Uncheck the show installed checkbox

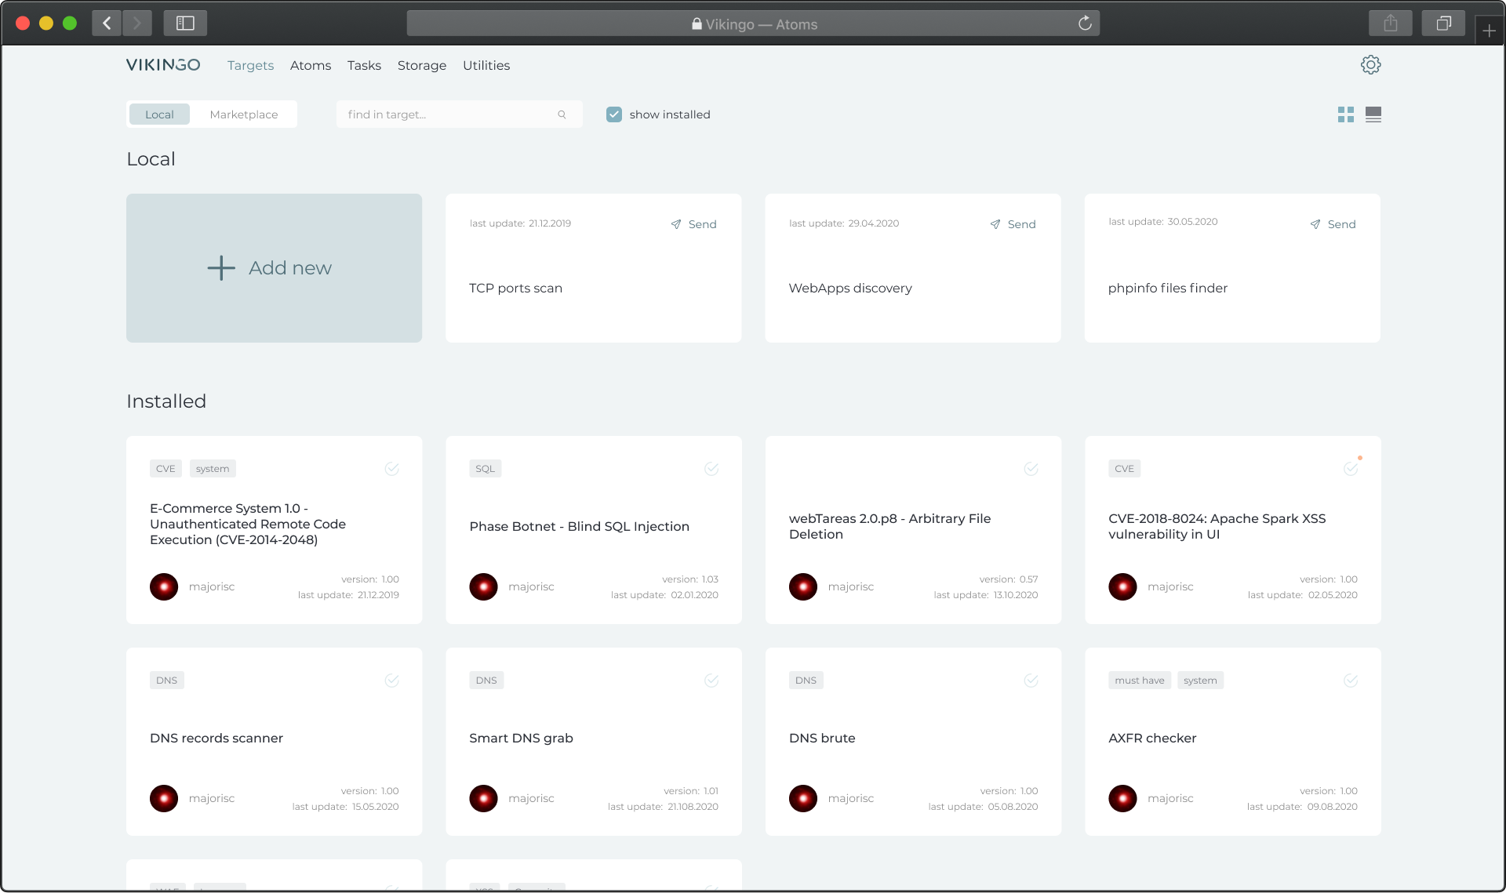click(614, 114)
